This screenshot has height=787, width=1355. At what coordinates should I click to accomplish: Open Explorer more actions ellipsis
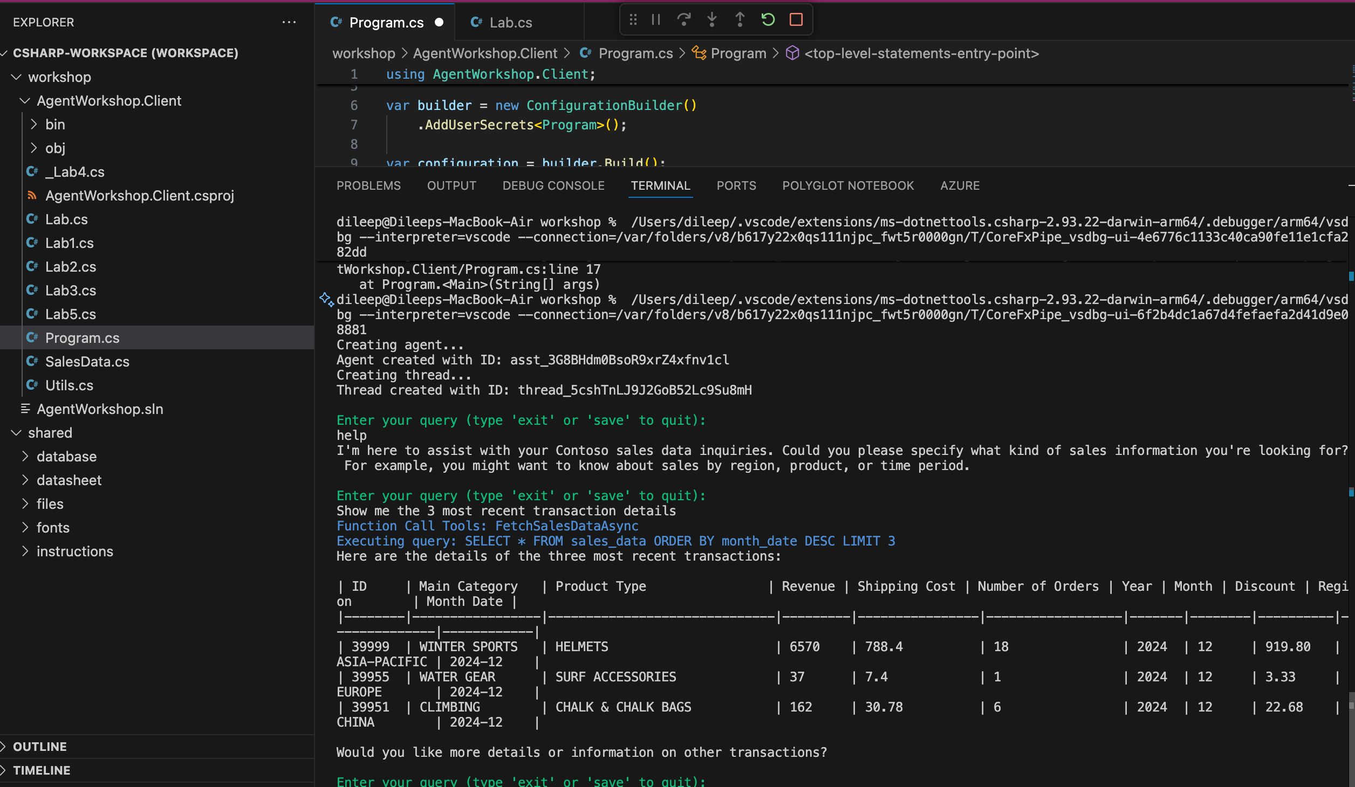point(289,22)
